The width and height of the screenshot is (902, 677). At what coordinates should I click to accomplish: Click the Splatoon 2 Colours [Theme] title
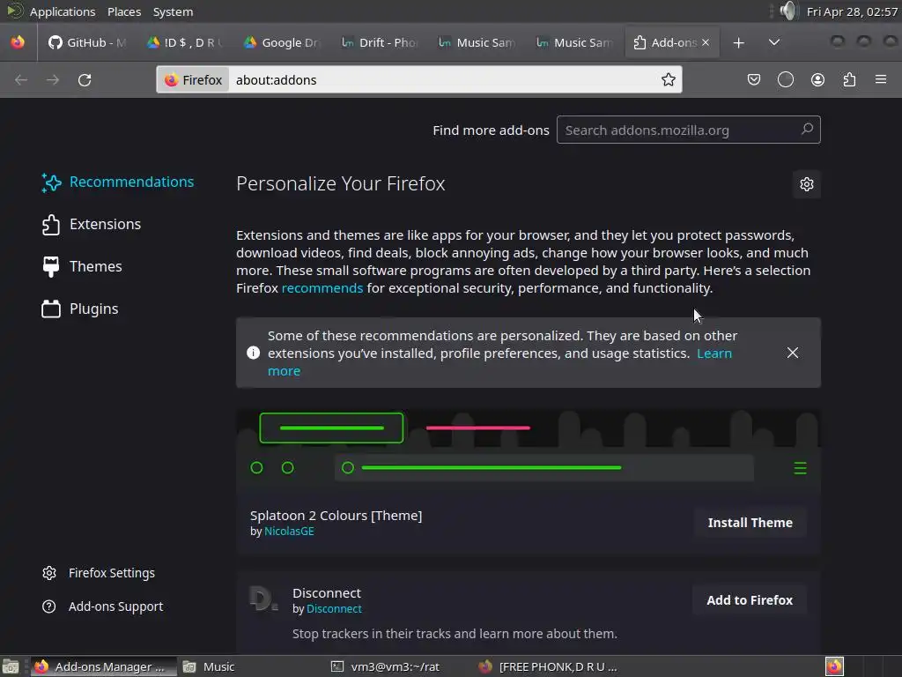[x=336, y=515]
